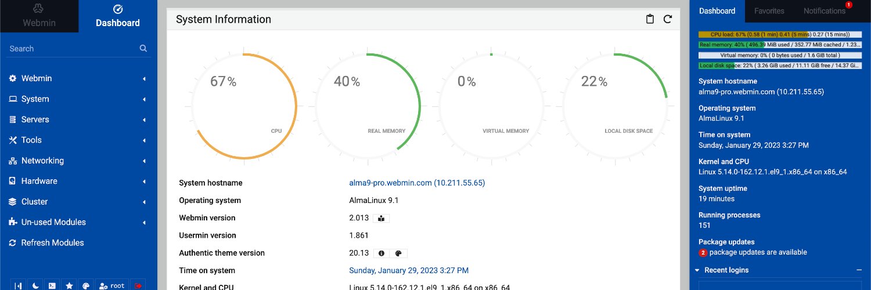Click the Refresh Modules sync icon
The image size is (871, 290).
(12, 242)
